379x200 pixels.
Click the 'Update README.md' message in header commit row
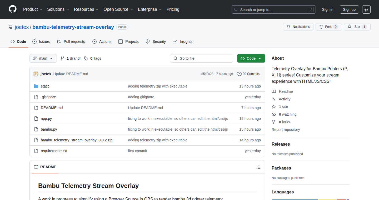(71, 74)
